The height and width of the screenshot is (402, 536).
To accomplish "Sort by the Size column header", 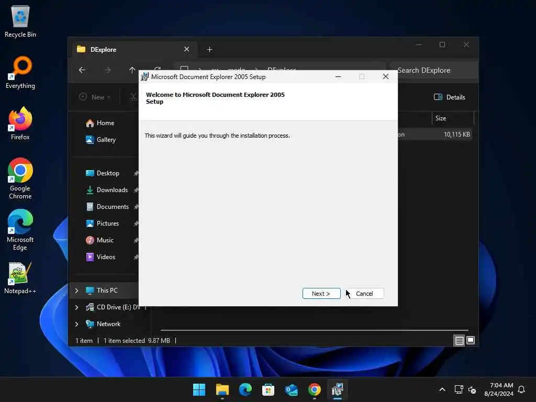I will [x=453, y=118].
